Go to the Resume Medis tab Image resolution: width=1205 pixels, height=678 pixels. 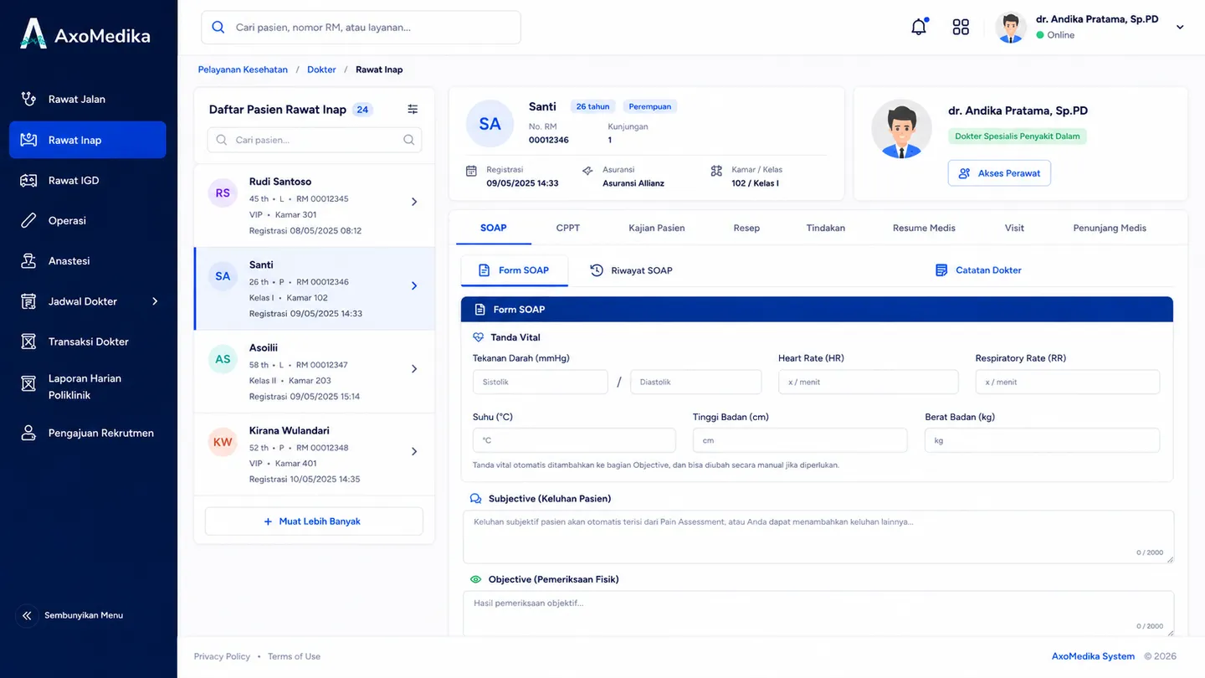pyautogui.click(x=924, y=228)
